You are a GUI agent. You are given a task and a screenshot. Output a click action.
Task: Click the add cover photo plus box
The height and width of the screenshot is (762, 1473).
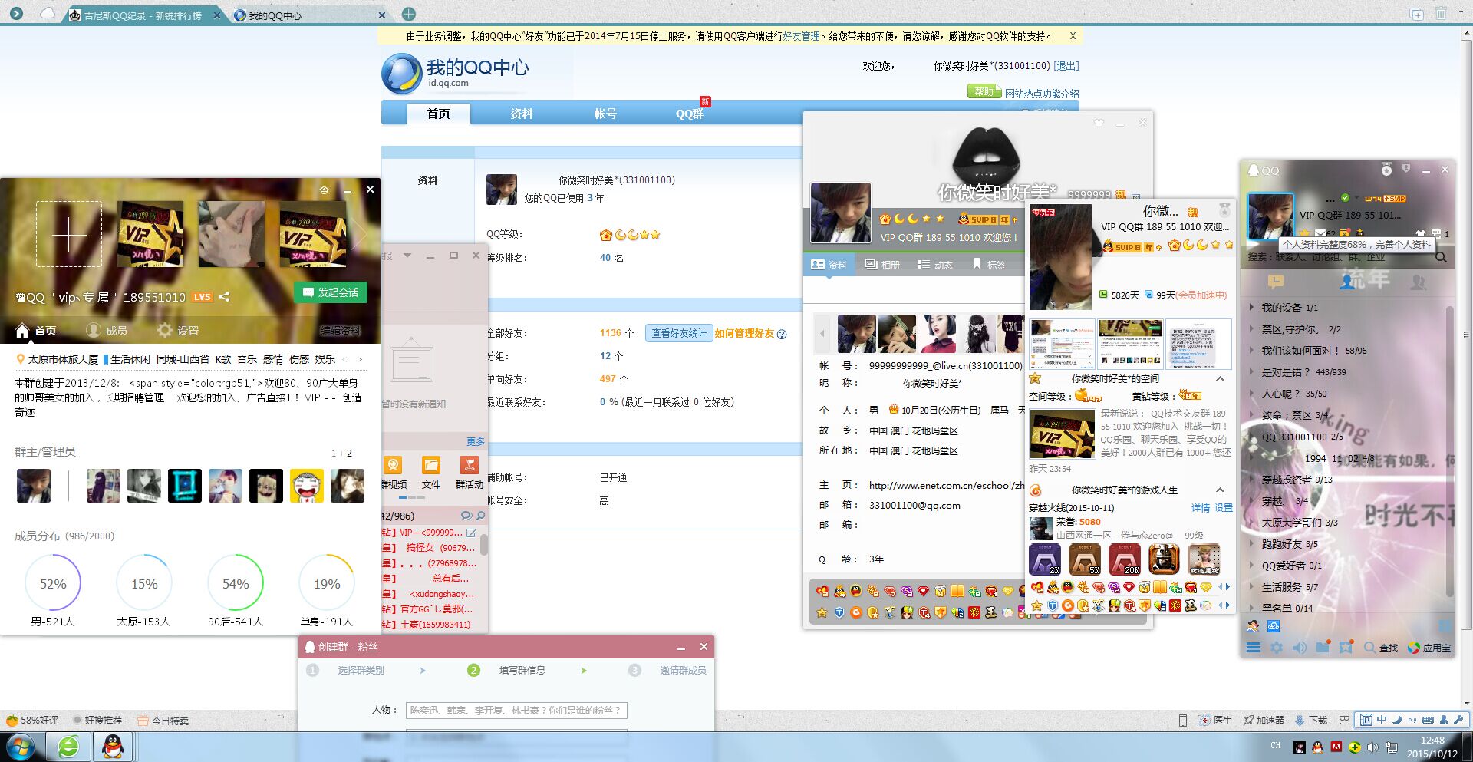(69, 234)
